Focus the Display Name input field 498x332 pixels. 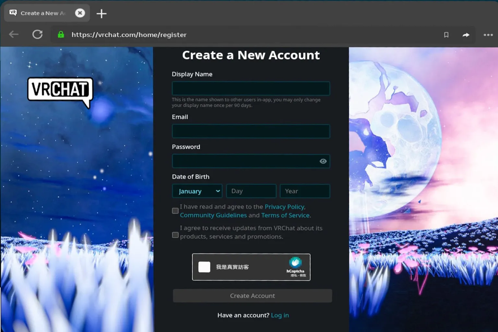tap(251, 89)
